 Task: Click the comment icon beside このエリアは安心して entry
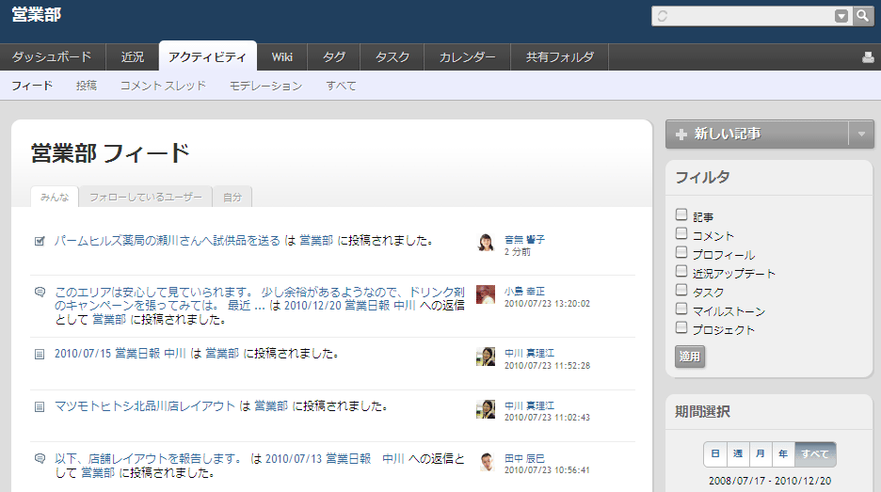pyautogui.click(x=40, y=292)
